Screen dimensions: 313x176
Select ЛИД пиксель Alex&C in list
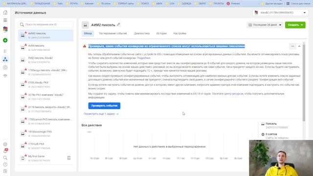[45, 60]
